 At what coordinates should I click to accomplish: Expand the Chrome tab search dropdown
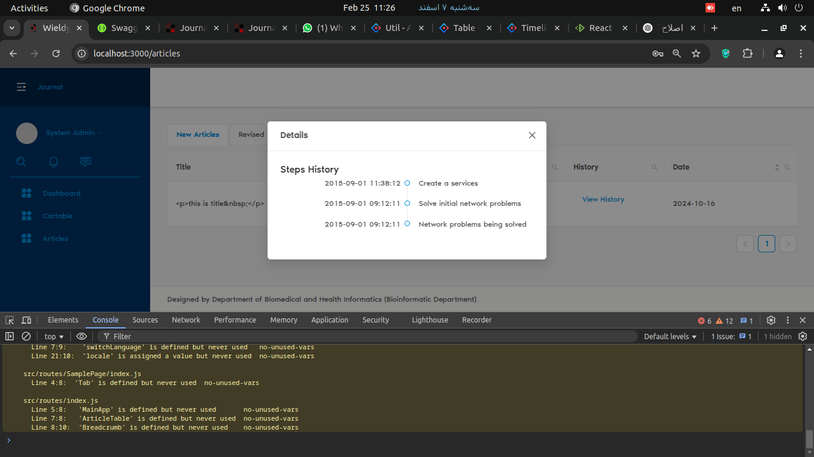tap(12, 28)
